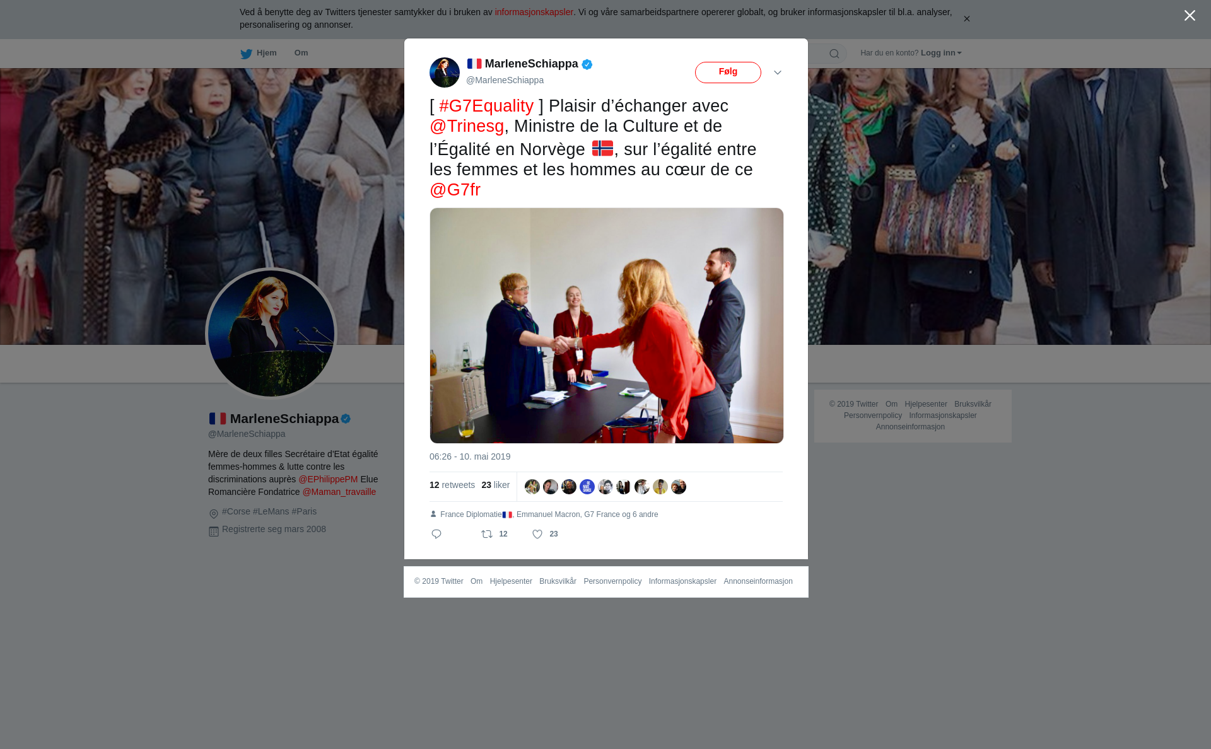Click the Følg button
The width and height of the screenshot is (1211, 749).
click(x=728, y=73)
